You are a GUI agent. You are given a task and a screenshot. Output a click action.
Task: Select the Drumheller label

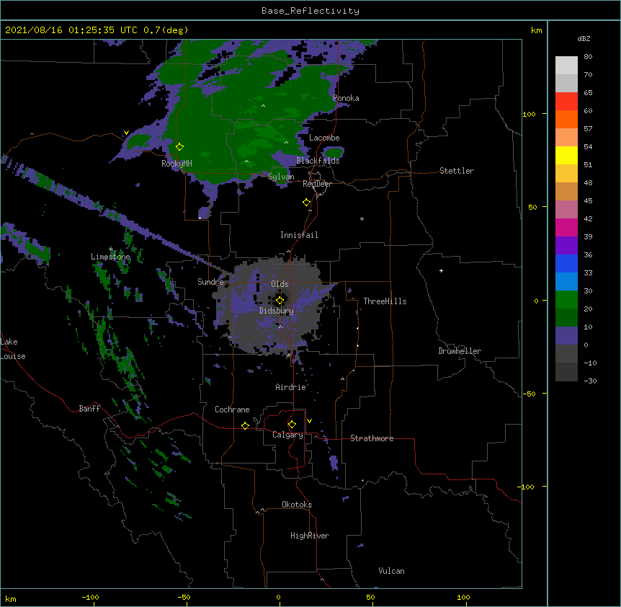(x=460, y=351)
